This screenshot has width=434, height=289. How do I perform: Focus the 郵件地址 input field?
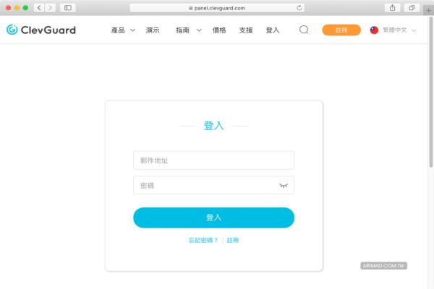coord(213,160)
